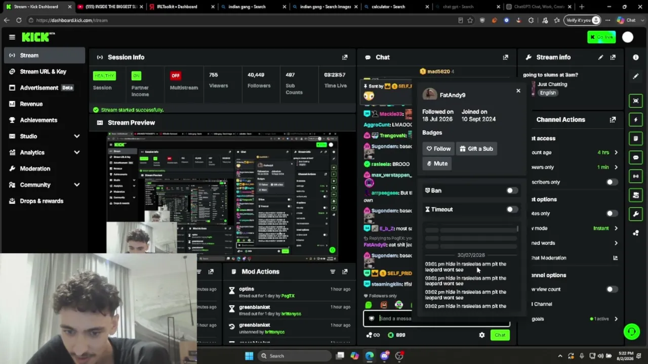Viewport: 648px width, 364px height.
Task: Click the profile avatar at top right
Action: [628, 37]
